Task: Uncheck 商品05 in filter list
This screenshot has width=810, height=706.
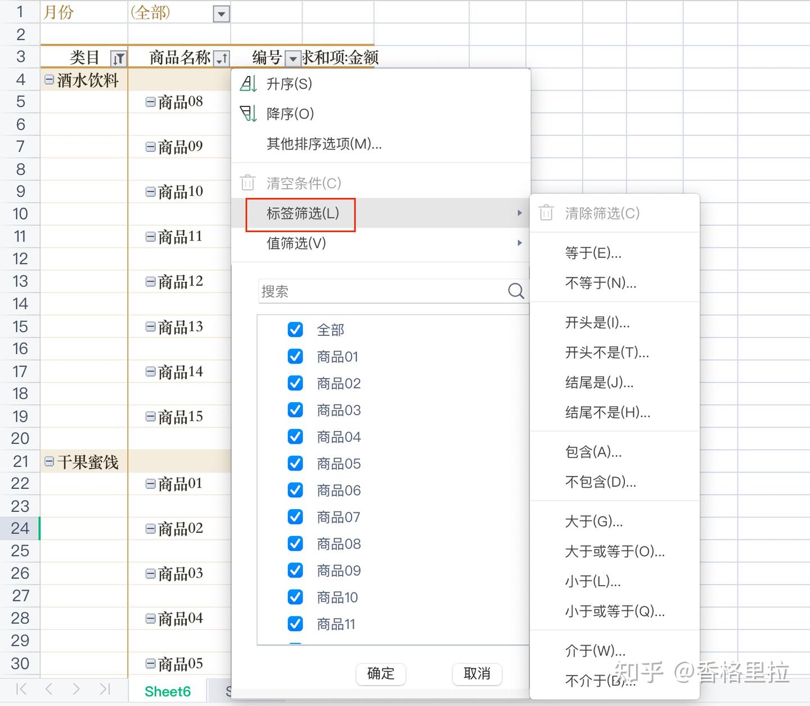Action: tap(295, 464)
